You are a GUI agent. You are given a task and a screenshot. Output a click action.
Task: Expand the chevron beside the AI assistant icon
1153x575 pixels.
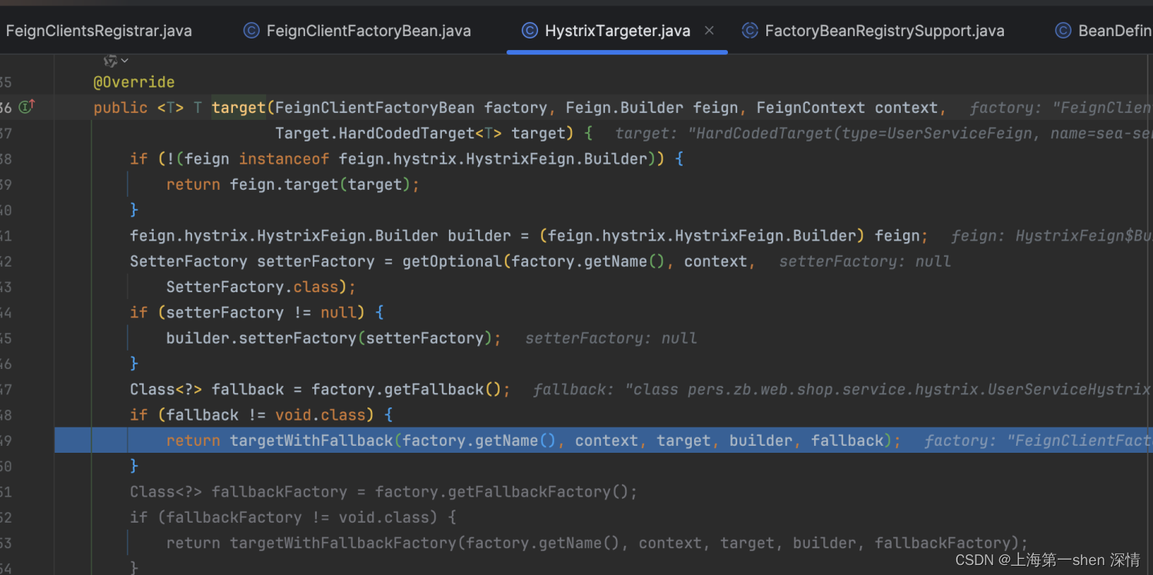coord(125,61)
